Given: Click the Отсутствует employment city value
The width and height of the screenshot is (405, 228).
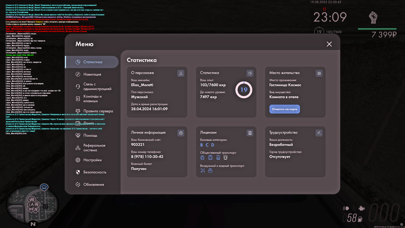Looking at the screenshot, I should point(280,156).
